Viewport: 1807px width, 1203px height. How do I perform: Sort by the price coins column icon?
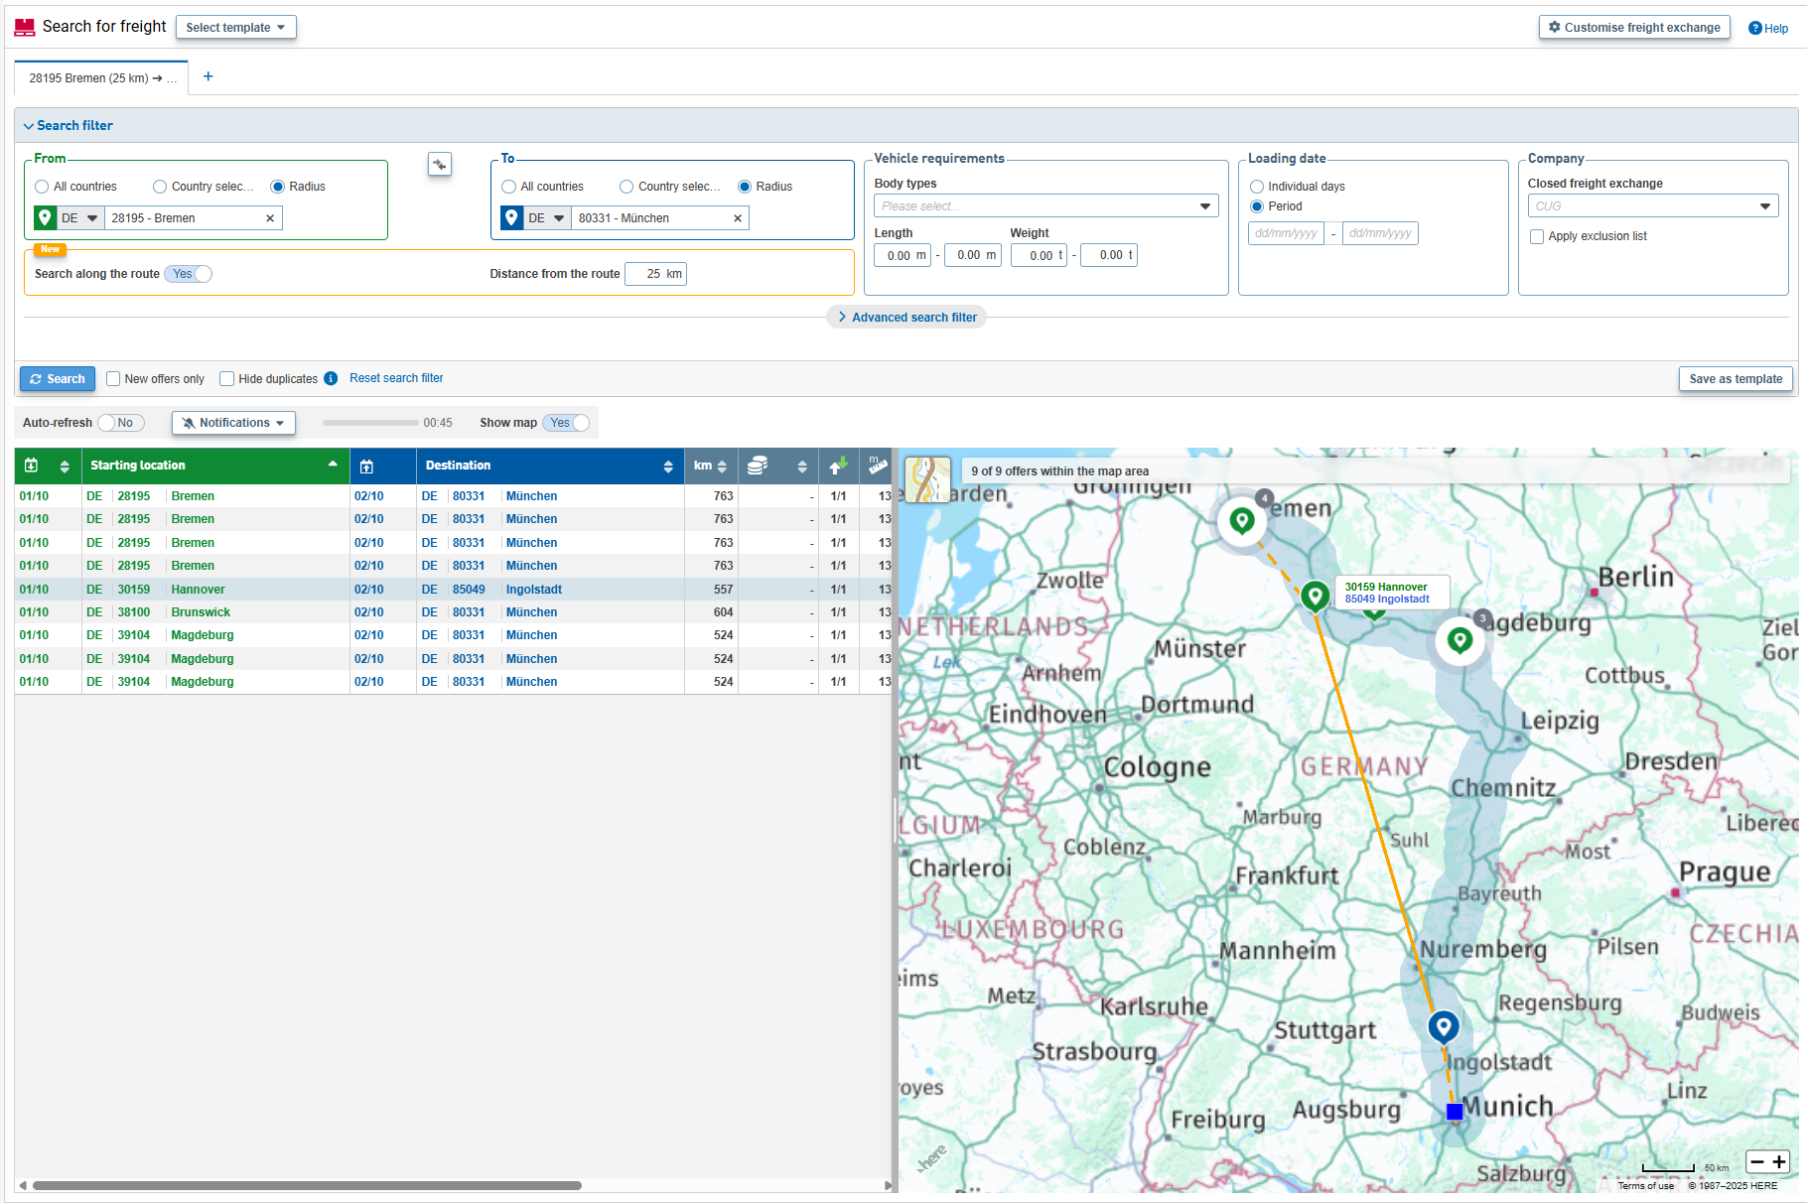point(758,466)
